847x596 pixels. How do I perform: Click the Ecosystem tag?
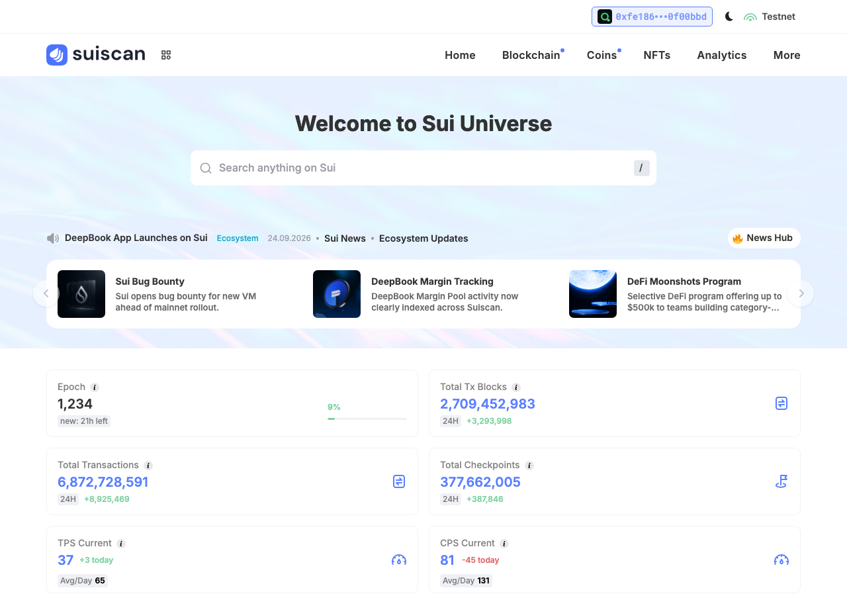coord(238,238)
